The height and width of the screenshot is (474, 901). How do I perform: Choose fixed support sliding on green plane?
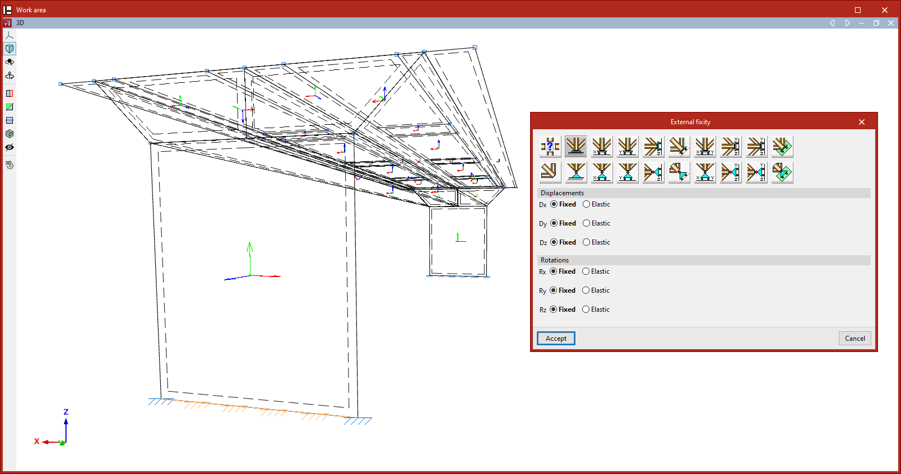click(x=782, y=147)
